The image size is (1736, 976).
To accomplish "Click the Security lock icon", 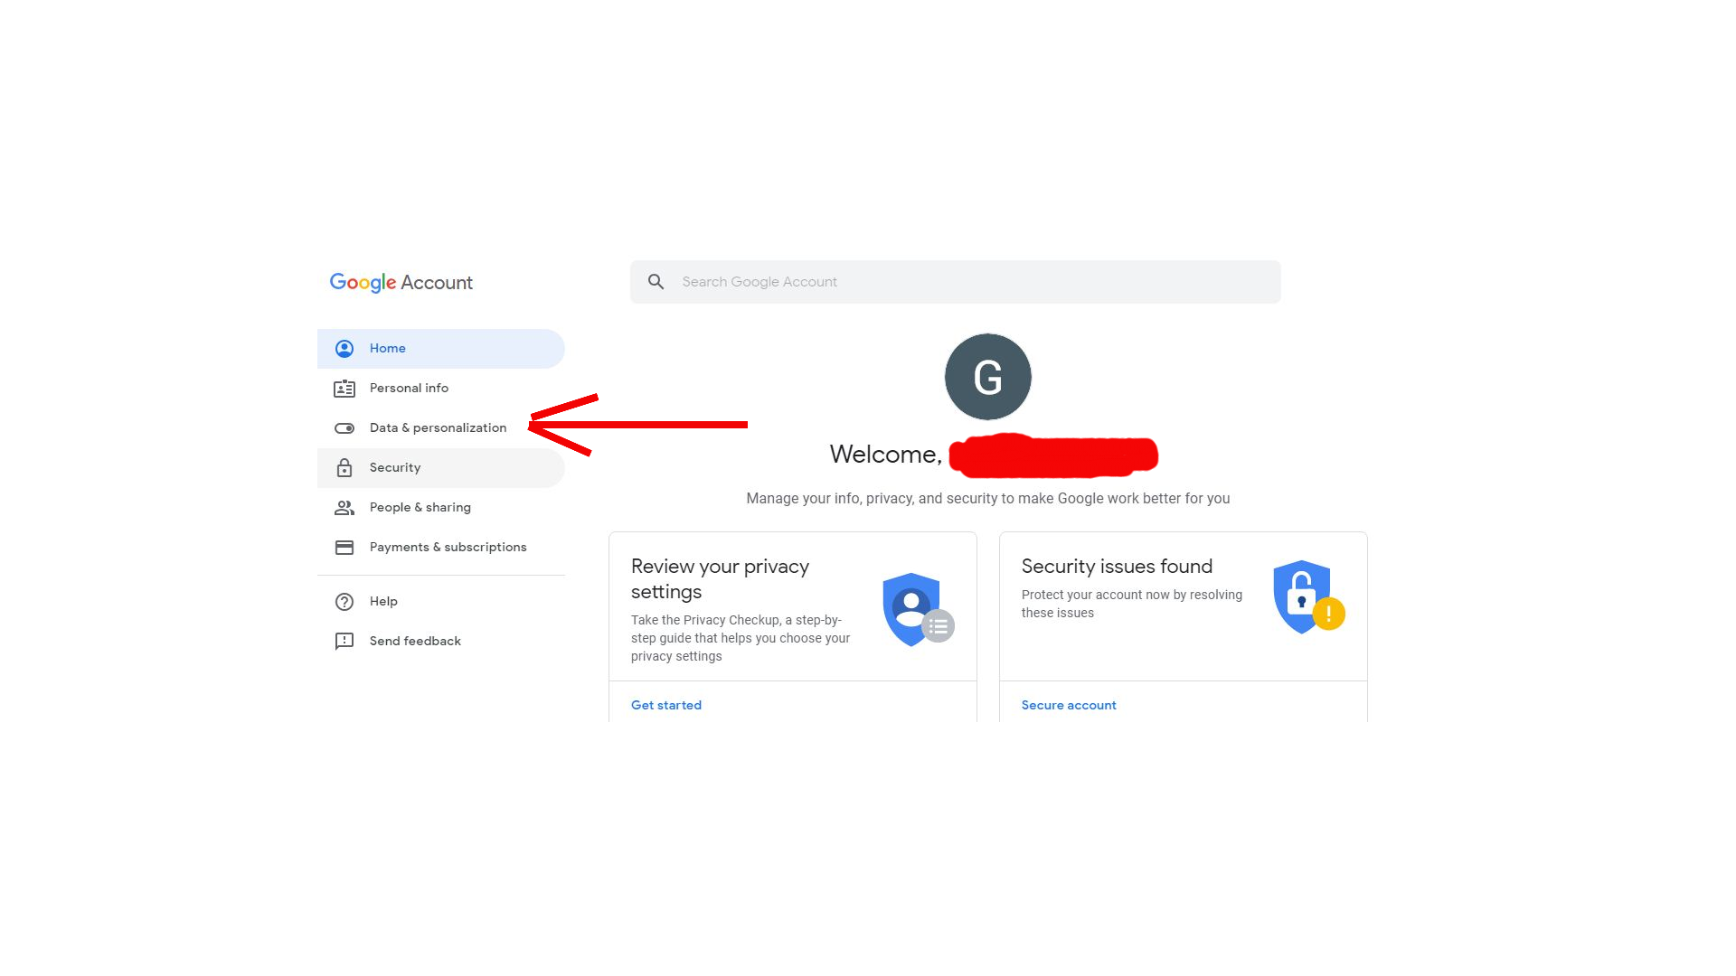I will (344, 467).
